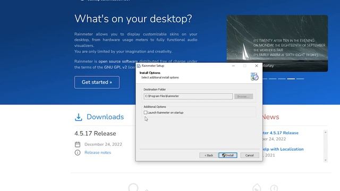Image resolution: width=340 pixels, height=191 pixels.
Task: Click the December 24, 2022 date text
Action: pyautogui.click(x=103, y=144)
